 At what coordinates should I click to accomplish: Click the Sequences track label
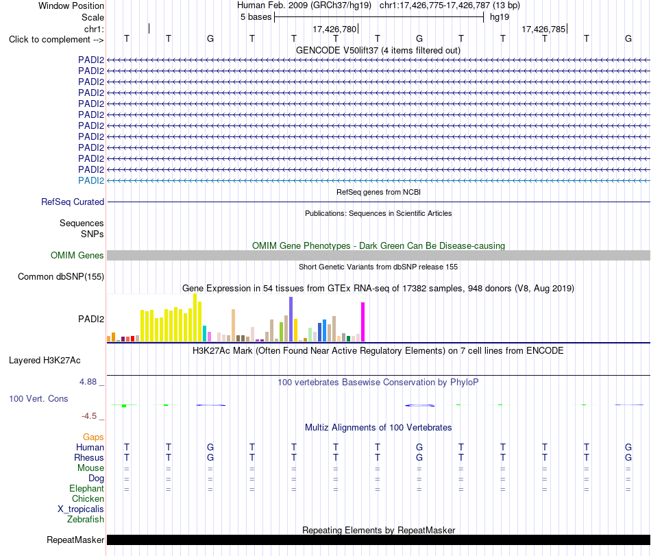pos(82,223)
